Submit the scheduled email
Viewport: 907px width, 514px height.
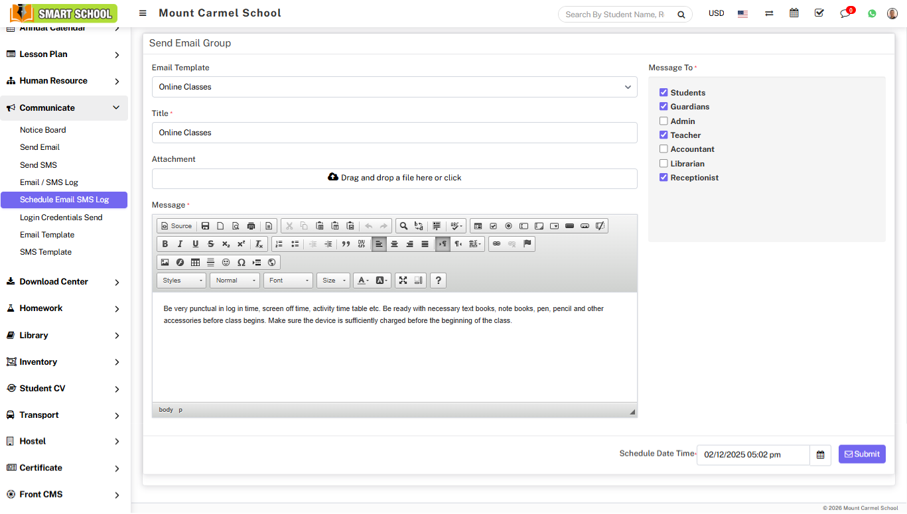(861, 454)
